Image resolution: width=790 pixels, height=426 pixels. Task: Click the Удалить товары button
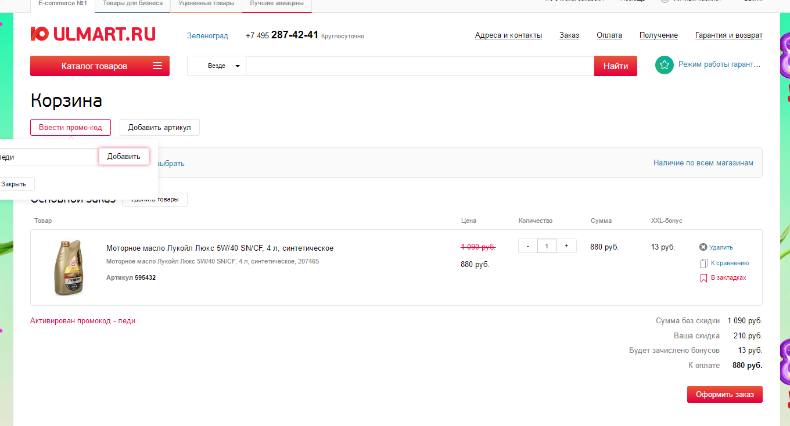point(155,200)
